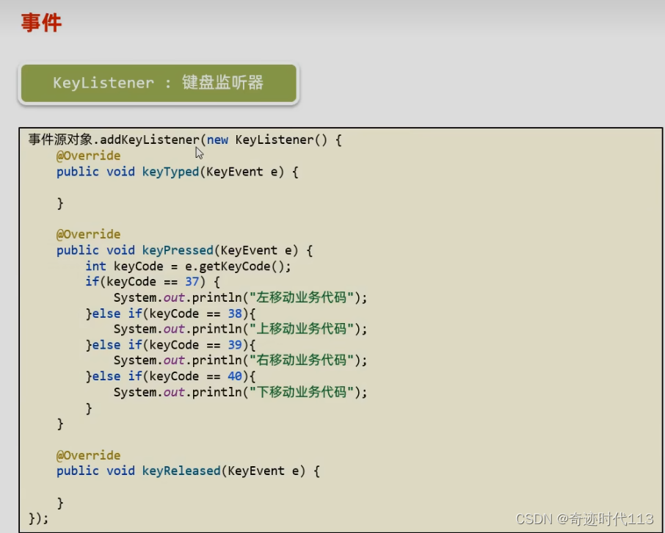
Task: Click the 事件 heading at top
Action: (40, 23)
